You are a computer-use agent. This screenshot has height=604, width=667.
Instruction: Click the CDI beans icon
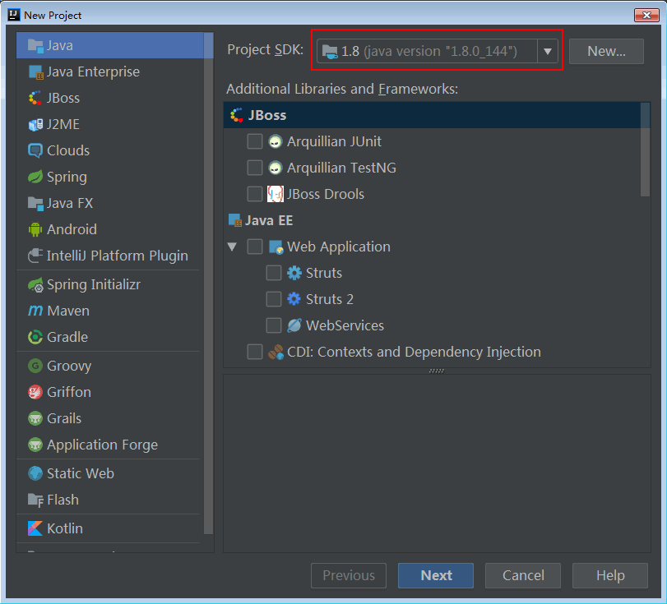click(x=276, y=352)
